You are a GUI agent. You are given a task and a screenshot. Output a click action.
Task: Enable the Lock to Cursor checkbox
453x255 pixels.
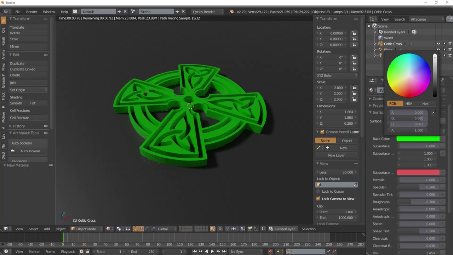pos(318,191)
